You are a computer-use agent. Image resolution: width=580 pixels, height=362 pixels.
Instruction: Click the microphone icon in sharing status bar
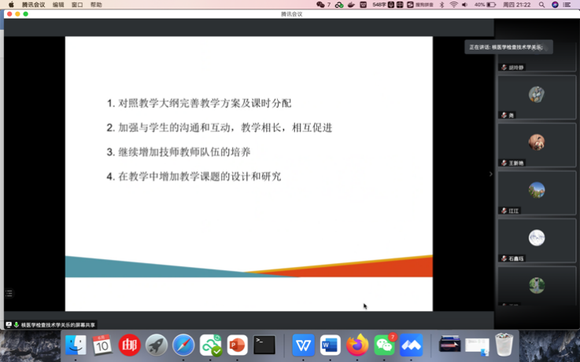click(x=17, y=324)
